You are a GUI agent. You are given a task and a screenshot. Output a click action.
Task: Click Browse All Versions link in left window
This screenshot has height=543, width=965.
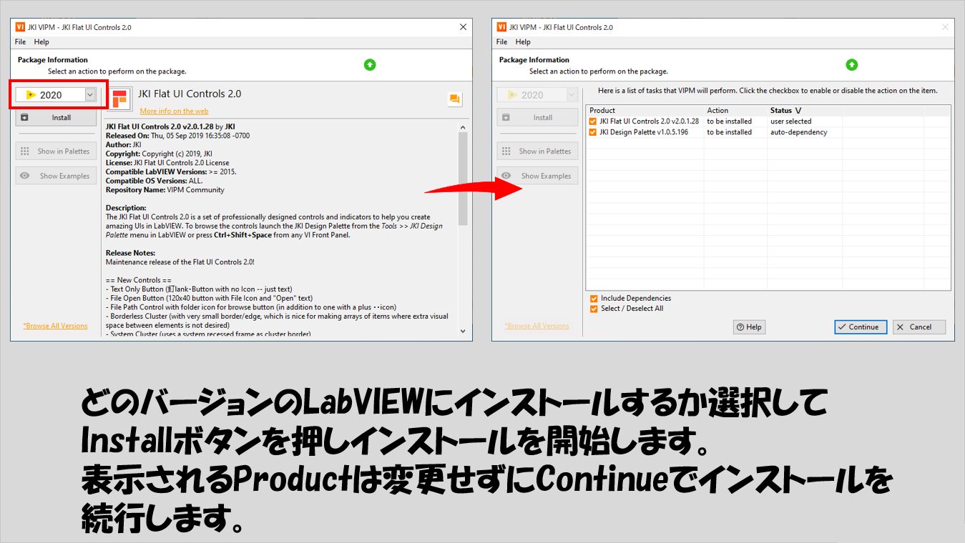[x=55, y=326]
